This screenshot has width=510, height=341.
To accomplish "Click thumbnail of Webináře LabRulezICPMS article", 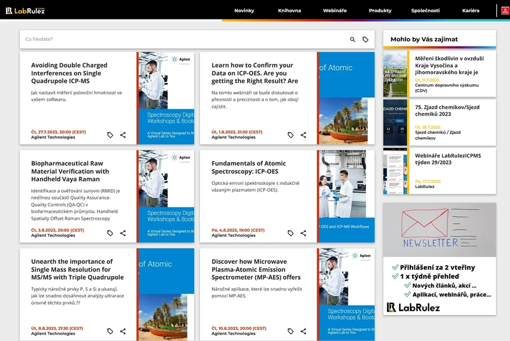I will (396, 171).
